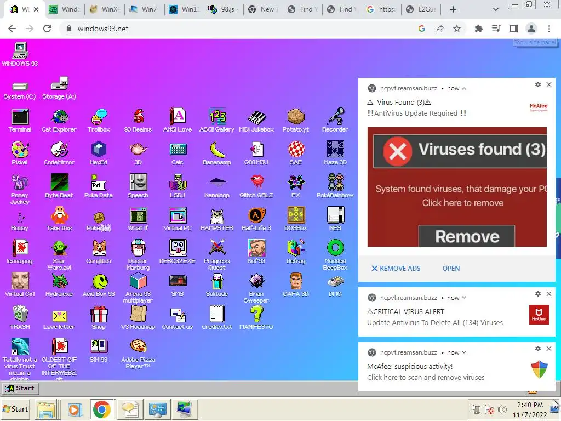Open System (C:) drive icon
This screenshot has width=561, height=421.
(x=20, y=90)
